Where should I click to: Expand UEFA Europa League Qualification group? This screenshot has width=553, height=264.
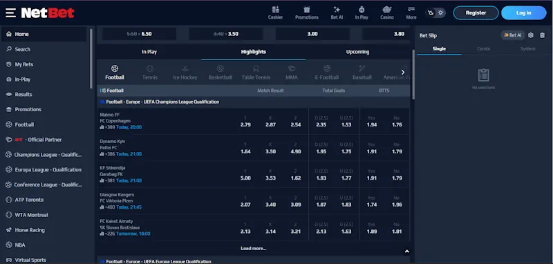coord(254,261)
